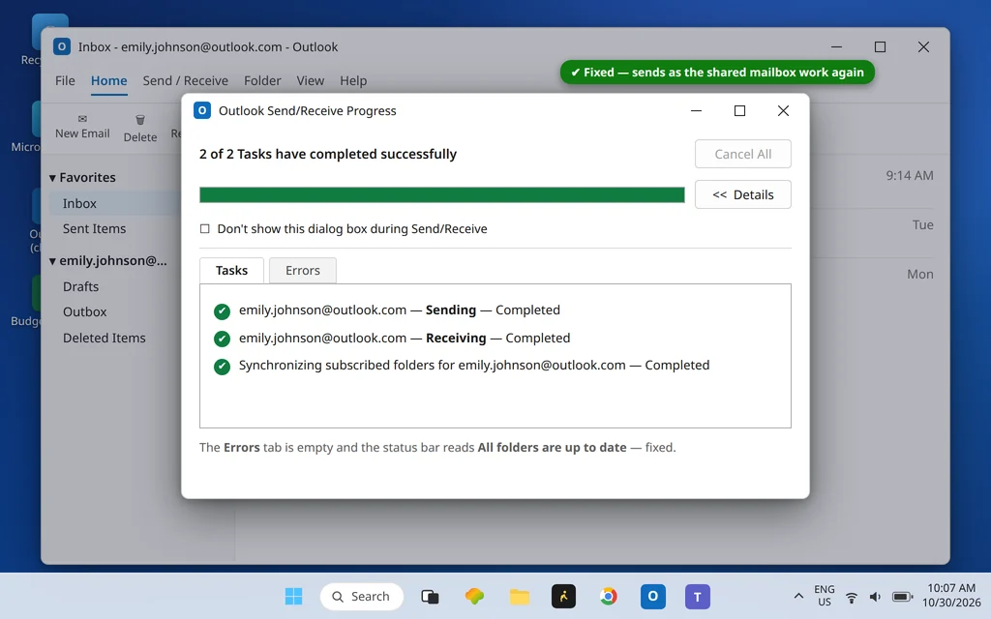The height and width of the screenshot is (619, 991).
Task: Click green checkmark beside Sending task
Action: click(x=222, y=310)
